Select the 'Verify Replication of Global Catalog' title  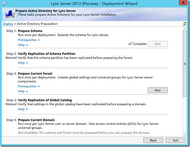pyautogui.click(x=45, y=100)
